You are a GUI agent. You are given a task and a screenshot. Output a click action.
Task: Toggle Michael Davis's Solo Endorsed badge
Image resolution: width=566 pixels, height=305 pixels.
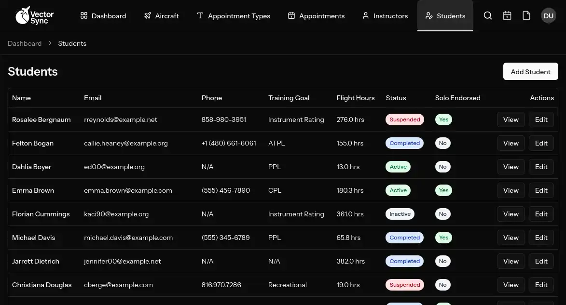pyautogui.click(x=443, y=237)
